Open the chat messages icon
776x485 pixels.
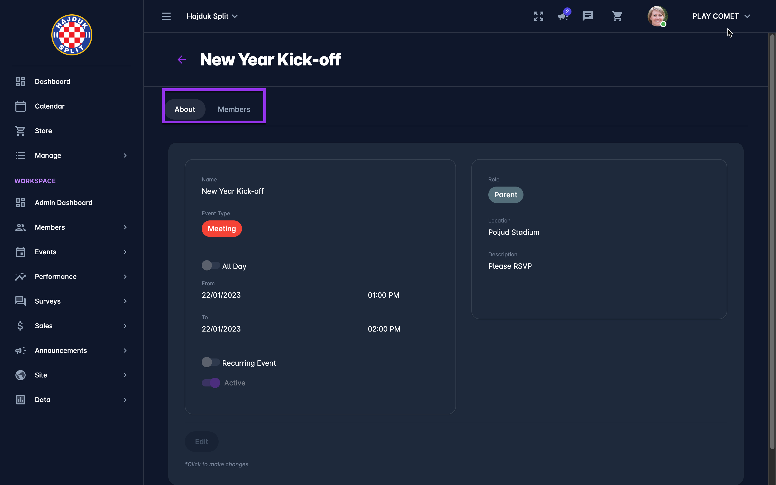tap(587, 16)
